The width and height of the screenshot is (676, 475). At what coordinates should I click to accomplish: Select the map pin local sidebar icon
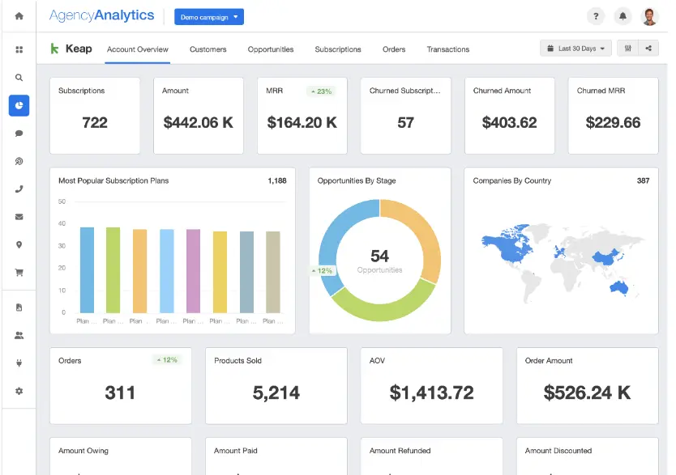19,245
